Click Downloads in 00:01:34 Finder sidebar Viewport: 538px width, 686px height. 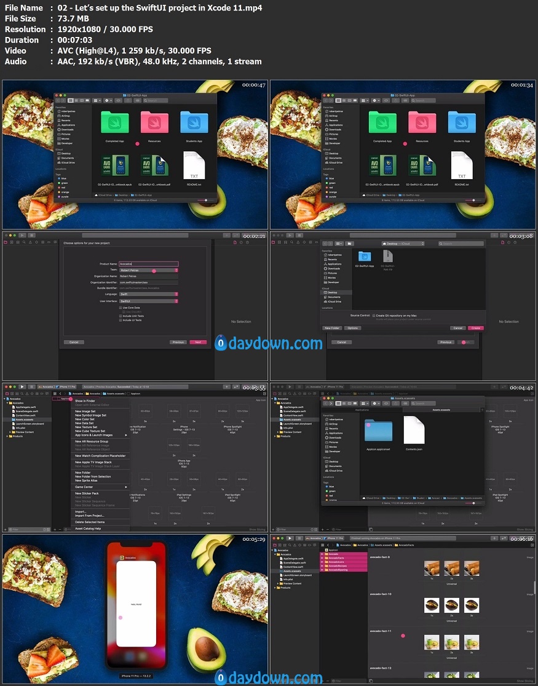(x=334, y=129)
